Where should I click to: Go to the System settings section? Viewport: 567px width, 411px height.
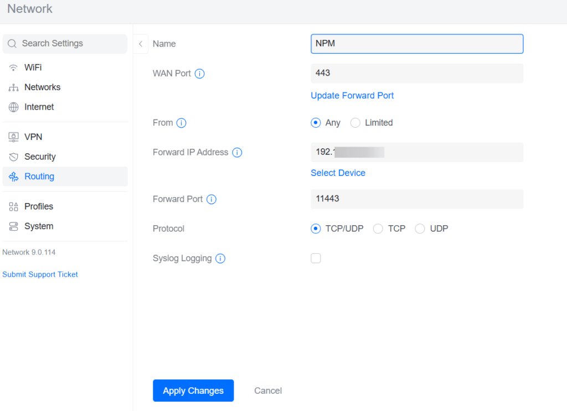[38, 226]
